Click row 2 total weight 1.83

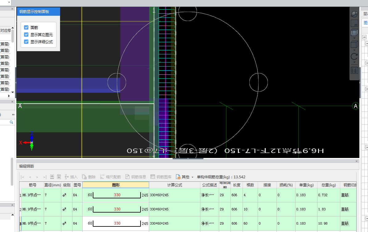click(x=329, y=209)
